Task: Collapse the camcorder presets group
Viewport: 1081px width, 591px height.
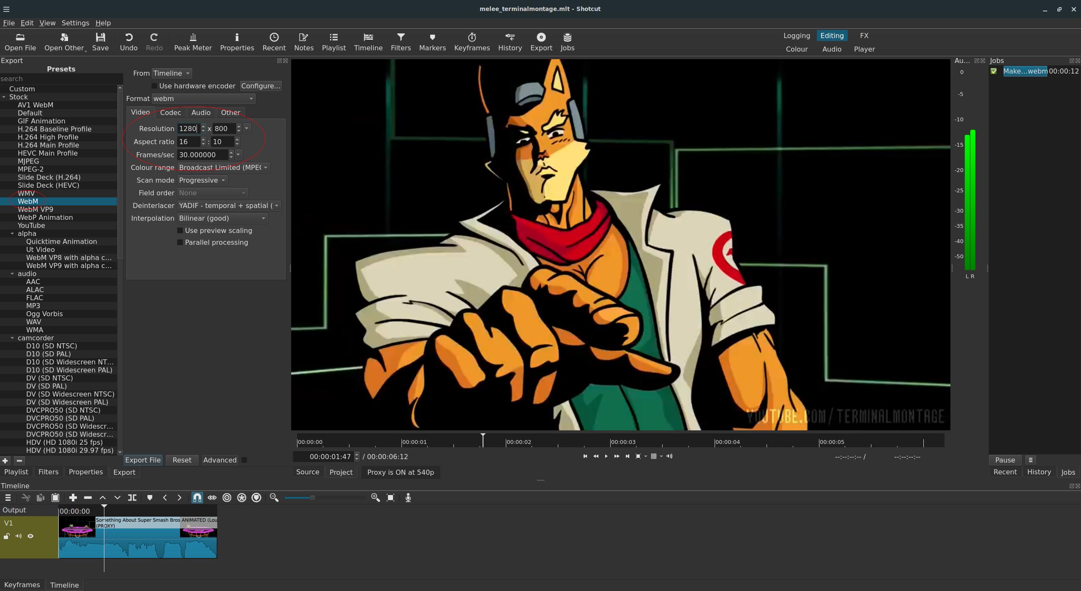Action: [x=12, y=338]
